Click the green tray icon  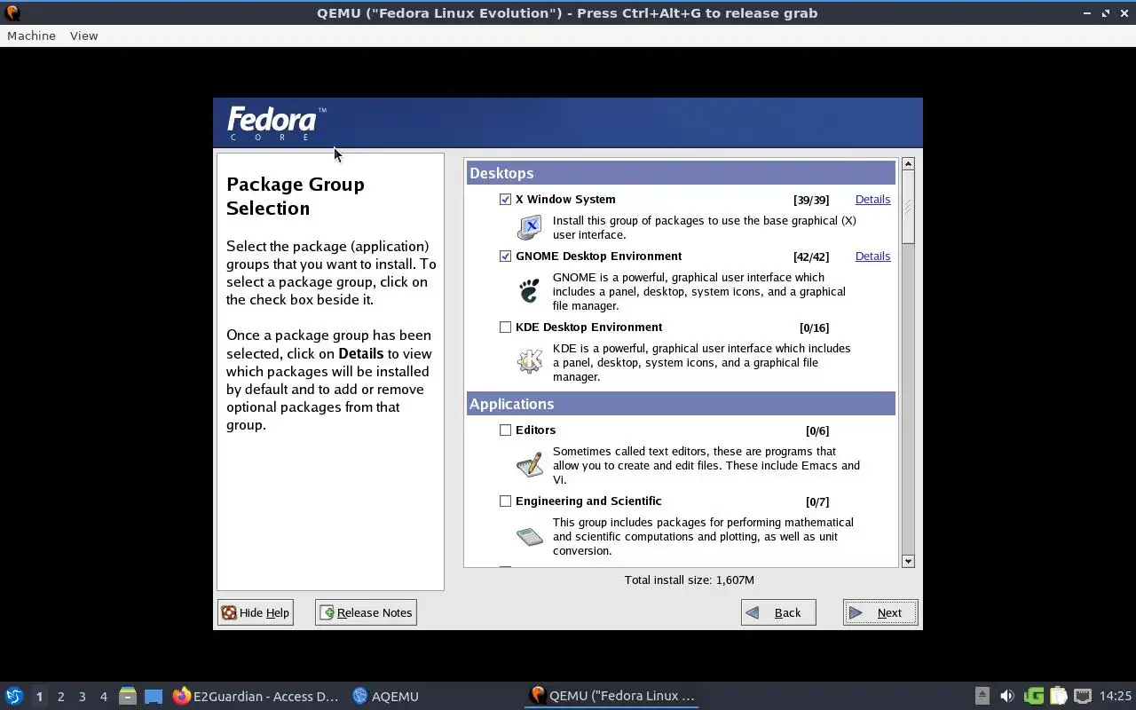[1033, 696]
